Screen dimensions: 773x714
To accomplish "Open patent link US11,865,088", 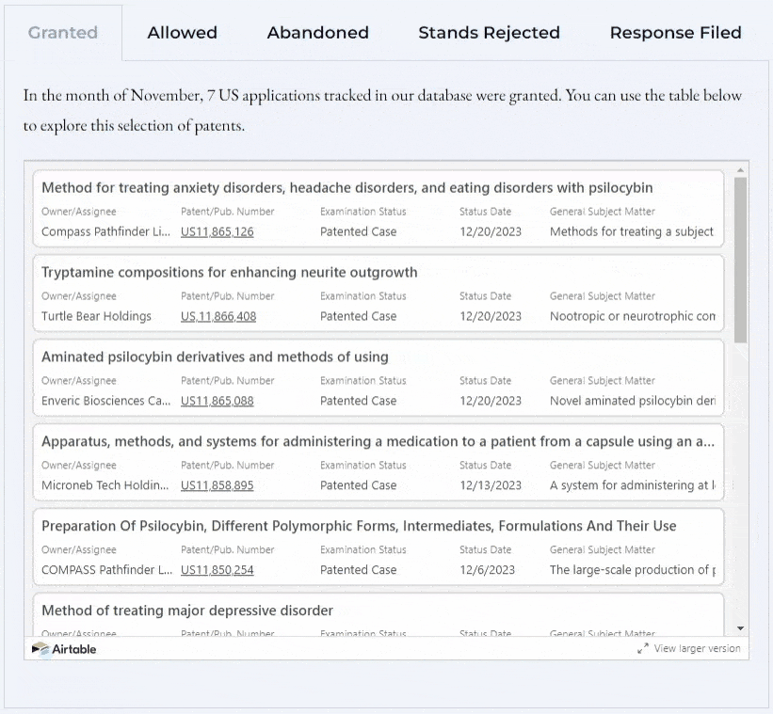I will pyautogui.click(x=217, y=401).
